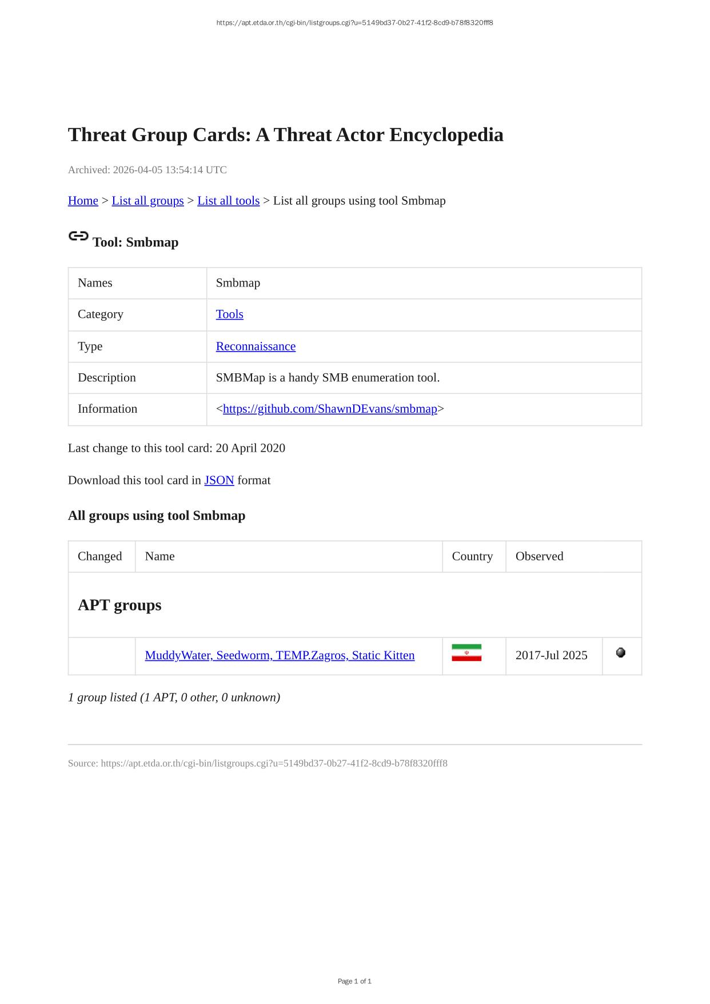Viewport: 710px width, 1004px height.
Task: Open the MuddyWater, Seedworm group link
Action: (x=280, y=656)
